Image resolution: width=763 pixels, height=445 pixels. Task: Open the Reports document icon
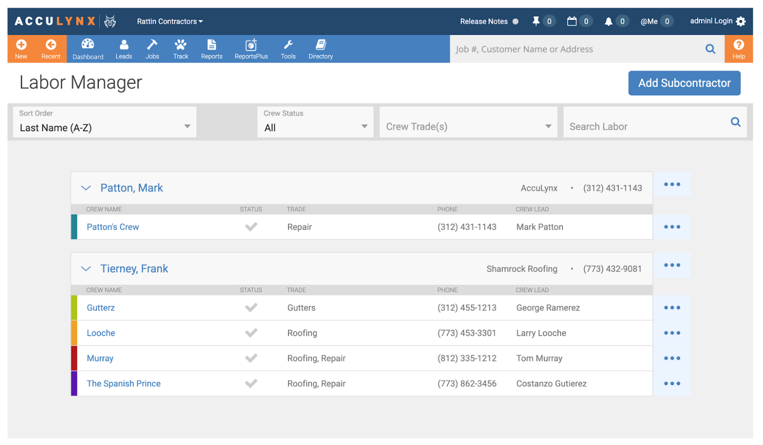pos(212,45)
